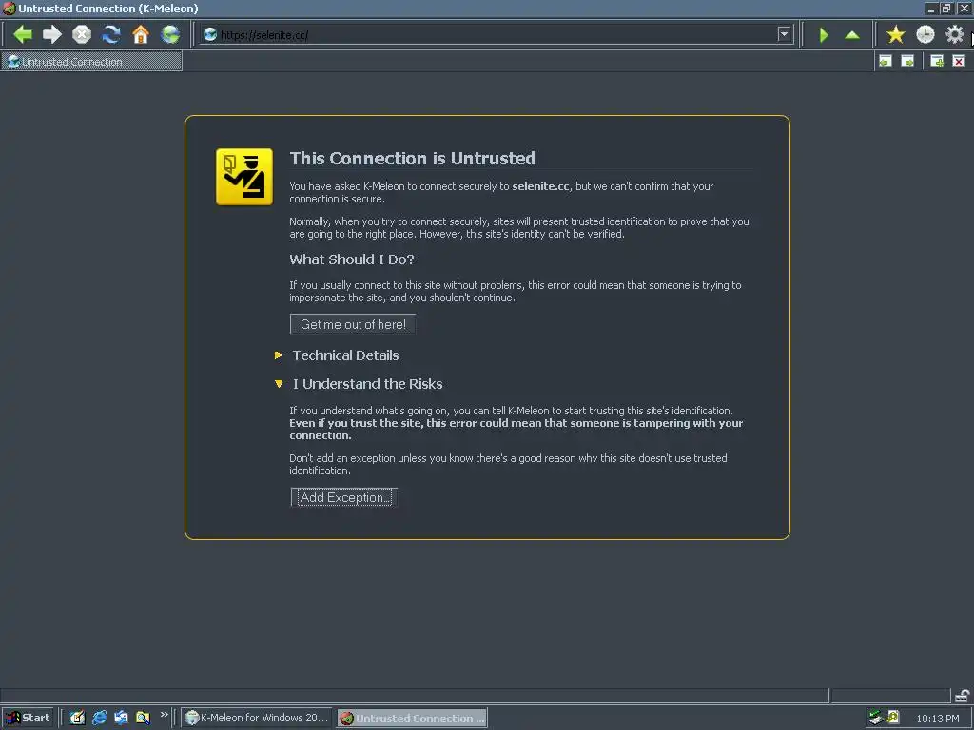Open history with the clock icon
Image resolution: width=974 pixels, height=730 pixels.
point(925,34)
